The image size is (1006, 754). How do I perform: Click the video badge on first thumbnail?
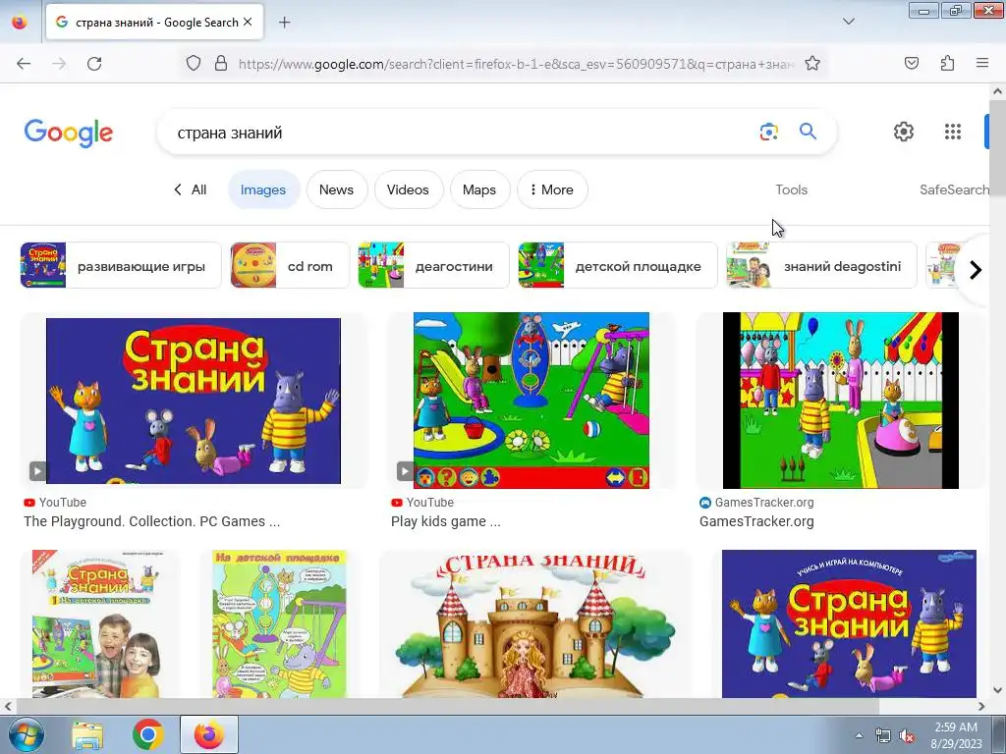pyautogui.click(x=38, y=471)
